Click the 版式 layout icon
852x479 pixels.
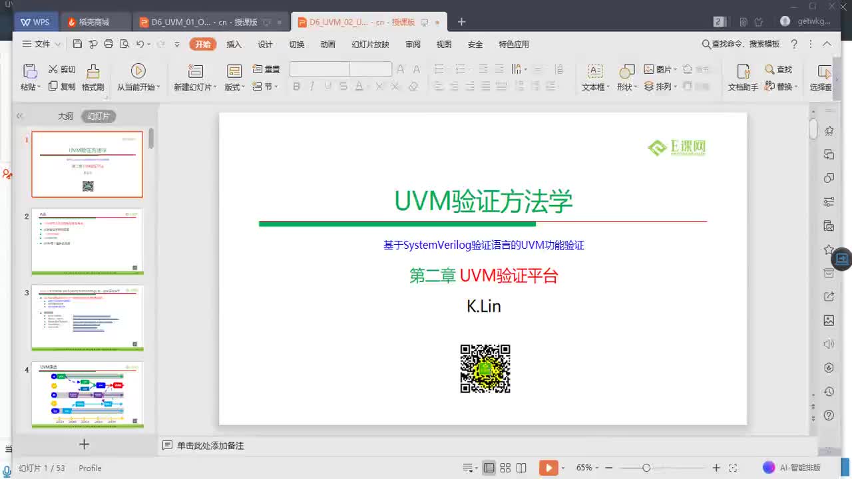[x=234, y=71]
